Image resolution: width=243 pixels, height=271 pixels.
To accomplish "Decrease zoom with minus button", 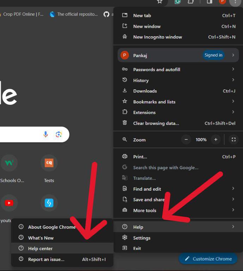I will coord(186,139).
